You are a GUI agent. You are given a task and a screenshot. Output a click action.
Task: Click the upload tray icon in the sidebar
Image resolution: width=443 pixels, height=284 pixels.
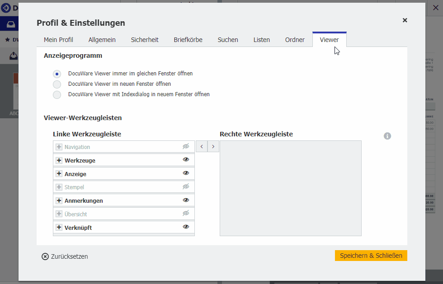(x=13, y=56)
